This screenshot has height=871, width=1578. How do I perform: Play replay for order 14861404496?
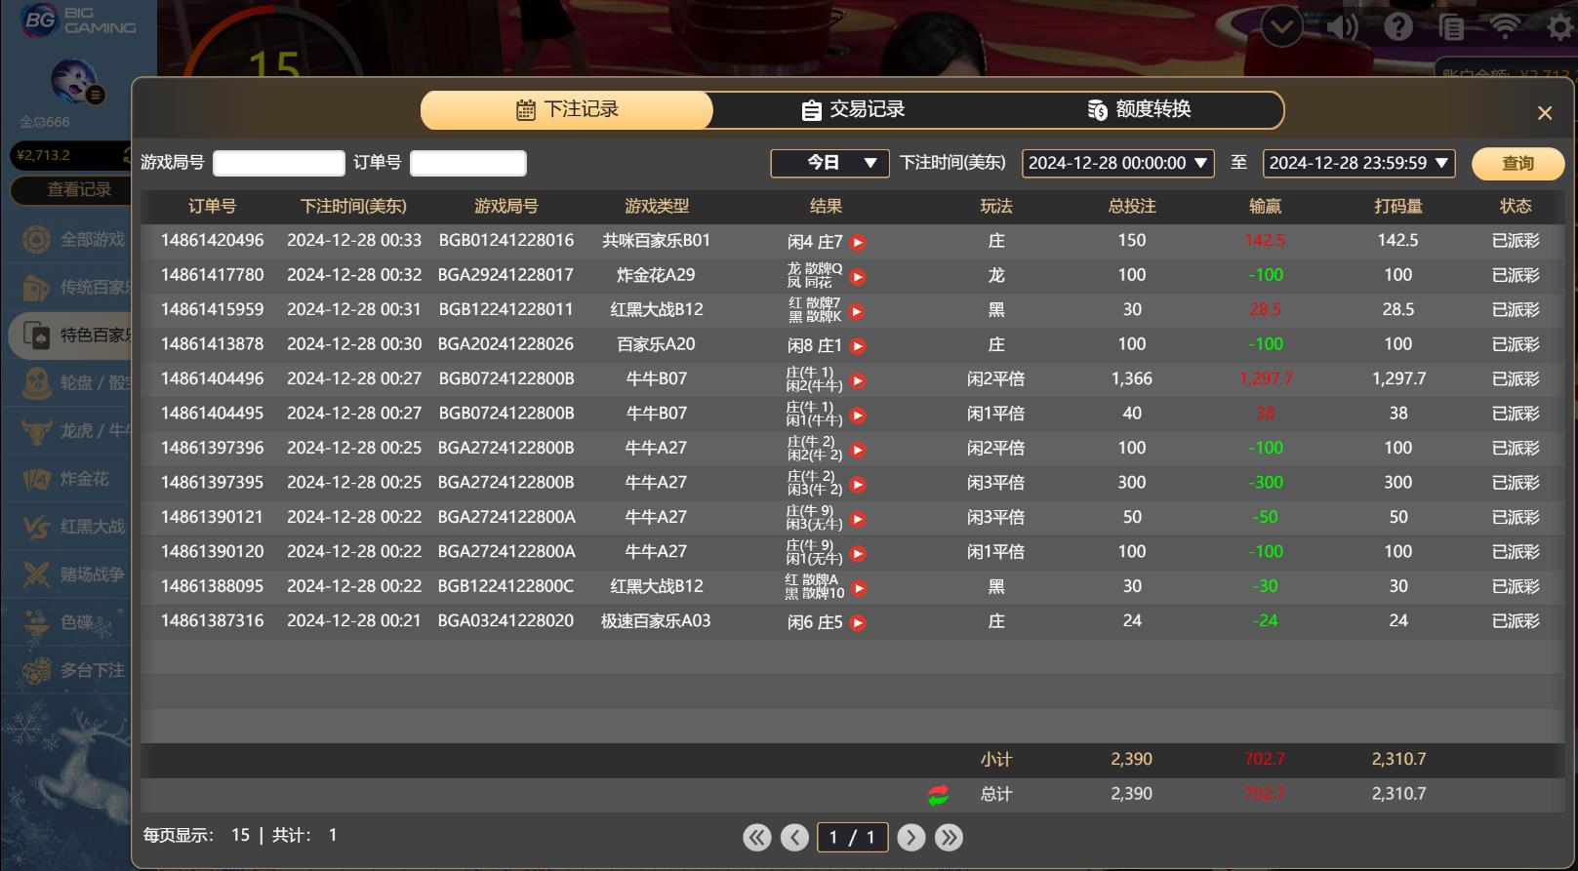tap(858, 380)
